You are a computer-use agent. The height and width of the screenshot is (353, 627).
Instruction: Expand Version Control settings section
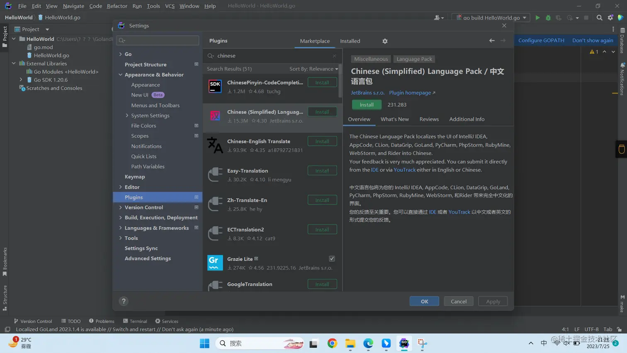click(x=121, y=207)
